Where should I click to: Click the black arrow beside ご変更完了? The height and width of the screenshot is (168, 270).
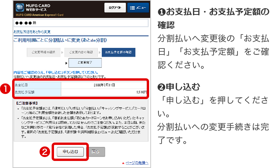coord(67,62)
